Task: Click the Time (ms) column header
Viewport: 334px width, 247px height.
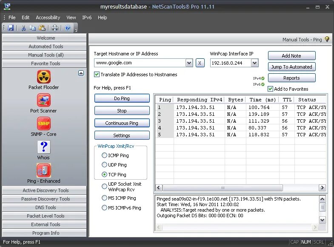Action: coord(263,100)
